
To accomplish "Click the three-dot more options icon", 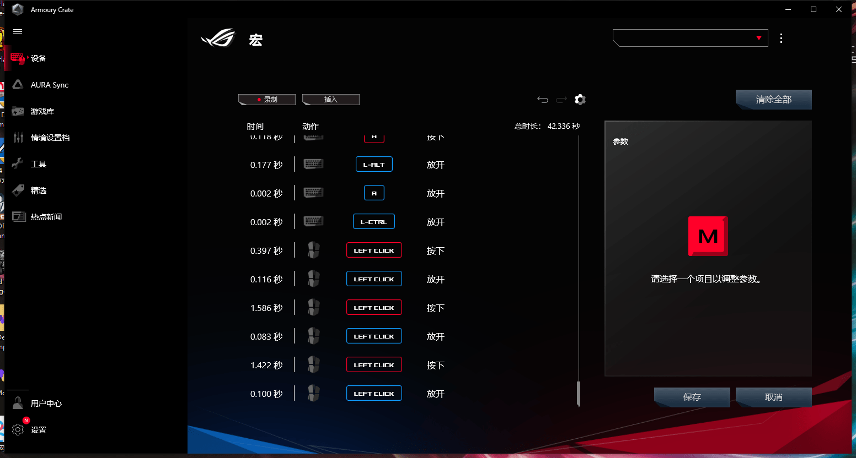I will pos(781,38).
